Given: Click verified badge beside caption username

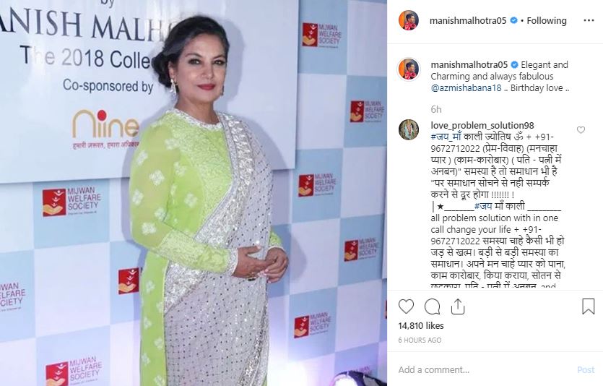Looking at the screenshot, I should 513,64.
